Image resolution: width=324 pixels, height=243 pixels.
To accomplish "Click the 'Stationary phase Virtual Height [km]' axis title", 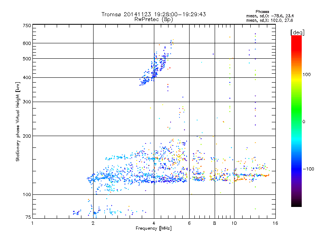I will (18, 122).
